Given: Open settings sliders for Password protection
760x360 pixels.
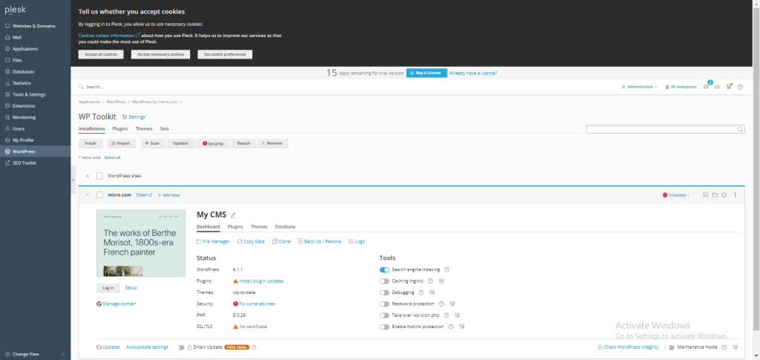Looking at the screenshot, I should [x=452, y=304].
